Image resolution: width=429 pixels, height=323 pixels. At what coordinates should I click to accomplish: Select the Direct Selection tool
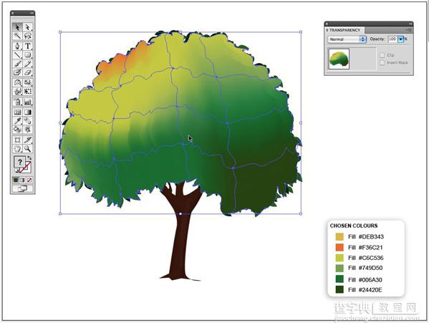click(28, 27)
